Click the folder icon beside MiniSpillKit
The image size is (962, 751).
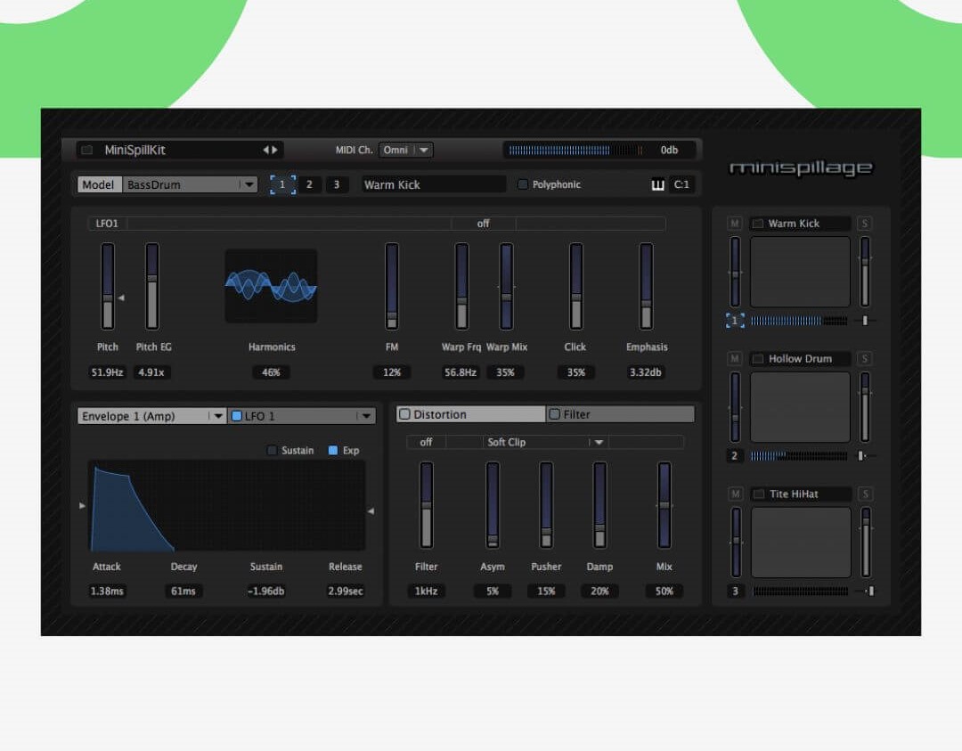pos(87,151)
